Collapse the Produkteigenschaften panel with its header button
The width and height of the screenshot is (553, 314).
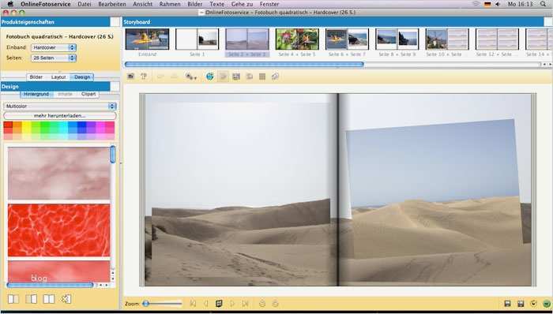(x=115, y=22)
